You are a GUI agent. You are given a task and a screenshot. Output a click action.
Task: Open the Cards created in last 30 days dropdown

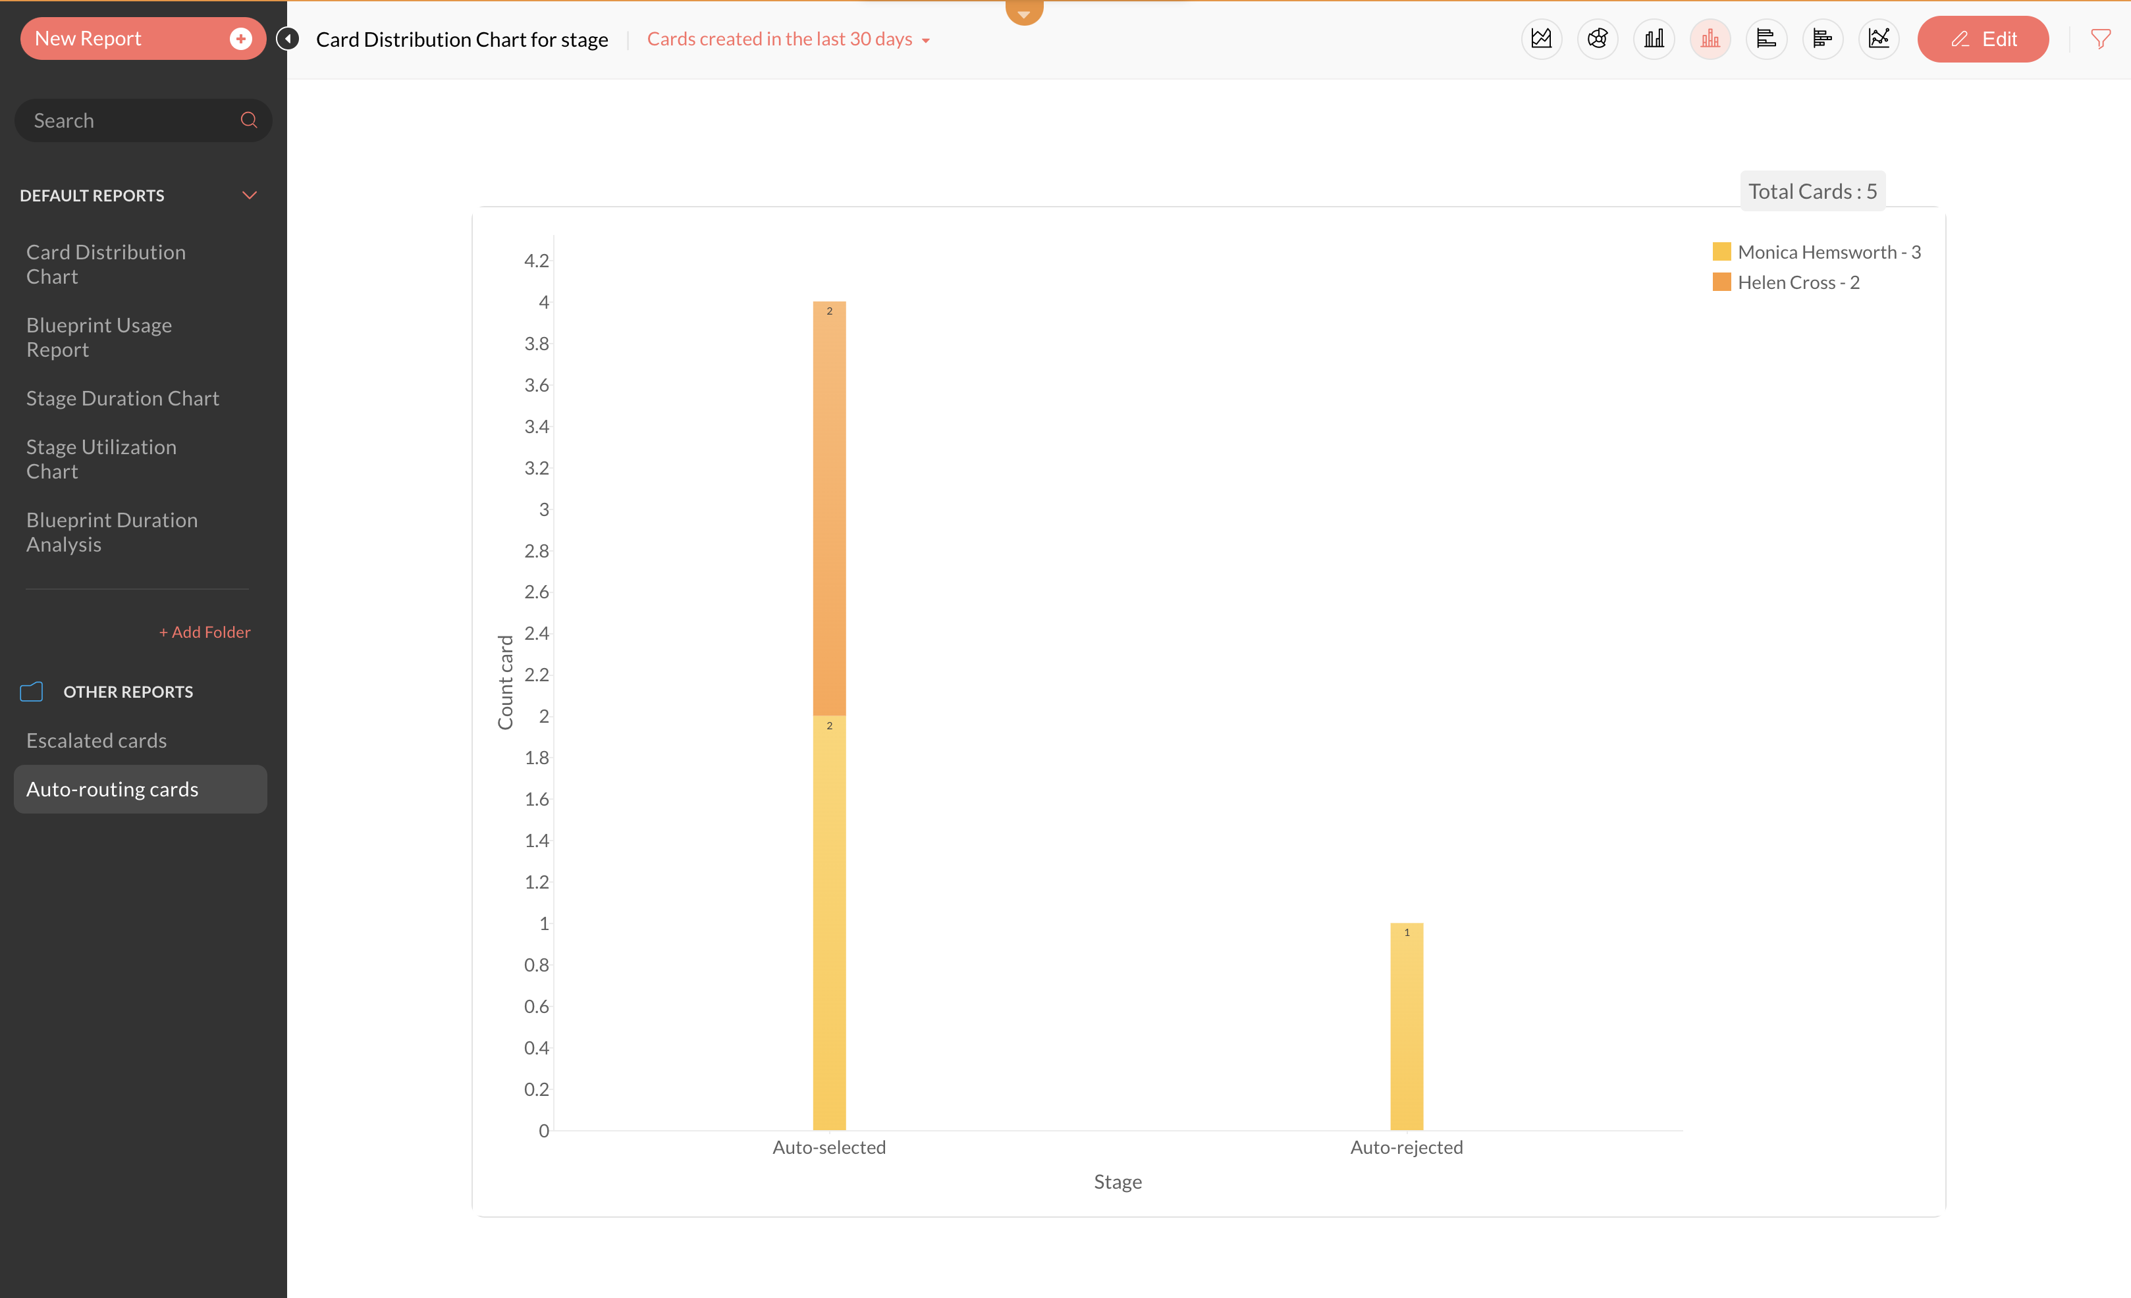coord(788,39)
